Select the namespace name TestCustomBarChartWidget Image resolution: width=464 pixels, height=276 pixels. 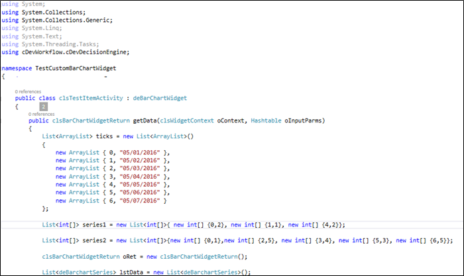pos(76,68)
